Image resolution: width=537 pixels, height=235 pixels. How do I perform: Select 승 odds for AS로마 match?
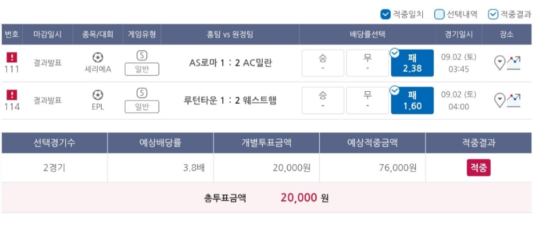[323, 63]
